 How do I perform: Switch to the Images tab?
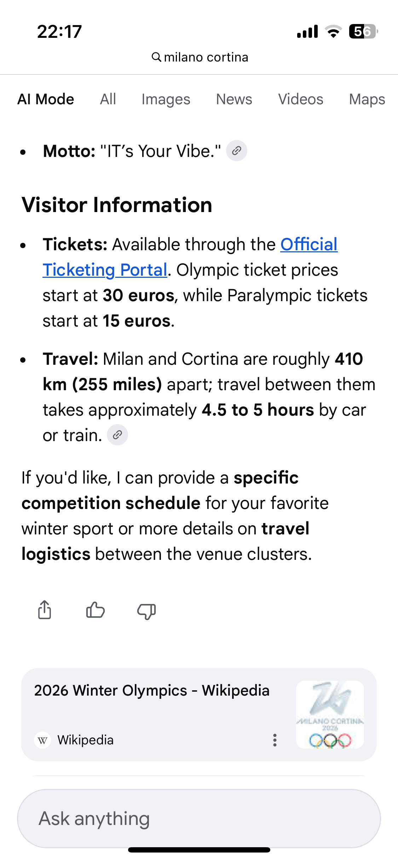[x=166, y=99]
